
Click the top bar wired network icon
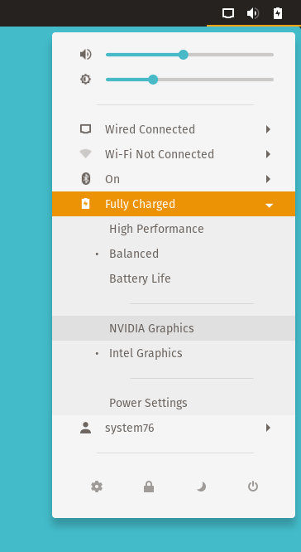pyautogui.click(x=228, y=14)
